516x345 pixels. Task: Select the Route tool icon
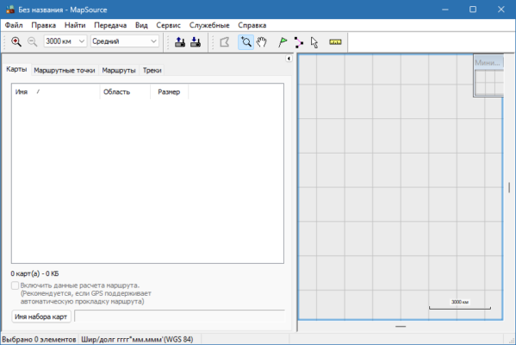pyautogui.click(x=298, y=42)
